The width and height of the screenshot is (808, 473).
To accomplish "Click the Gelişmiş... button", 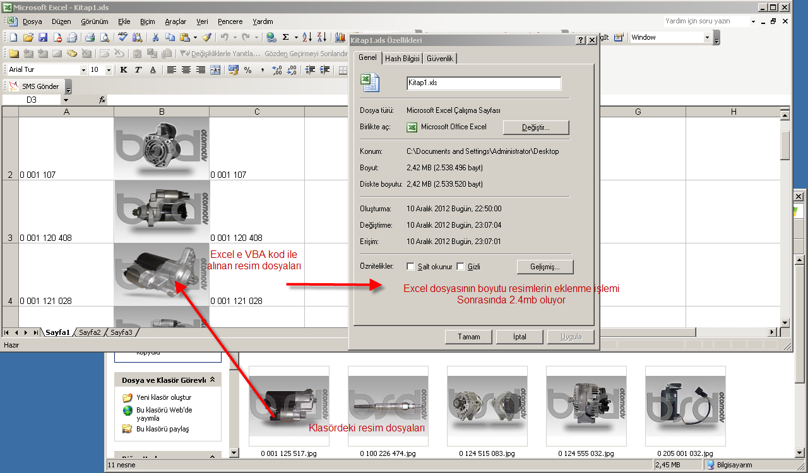I will 545,267.
